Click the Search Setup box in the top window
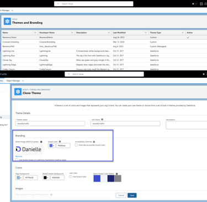207x202 pixels. coord(94,4)
